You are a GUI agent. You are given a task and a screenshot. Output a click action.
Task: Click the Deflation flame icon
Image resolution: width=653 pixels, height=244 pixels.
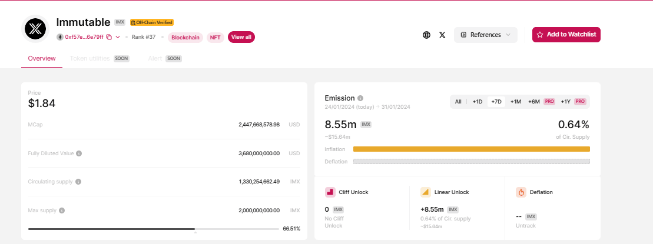coord(521,192)
